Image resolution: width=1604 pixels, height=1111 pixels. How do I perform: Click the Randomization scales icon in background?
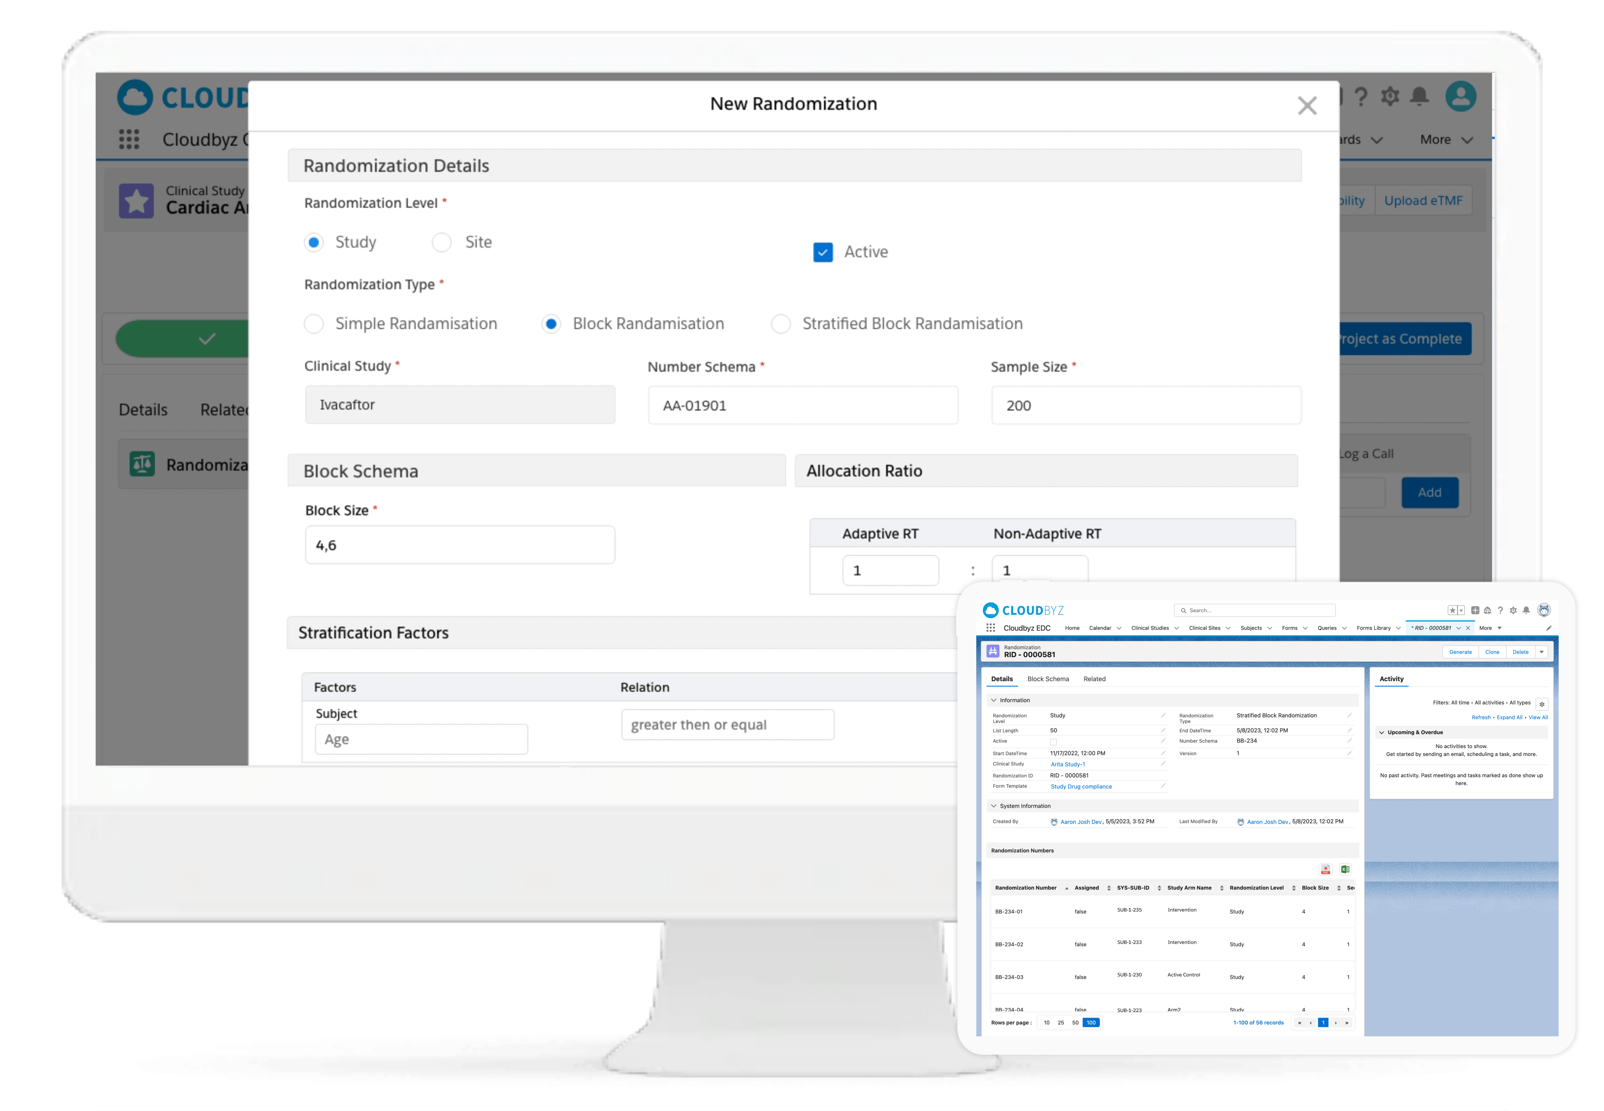[142, 464]
